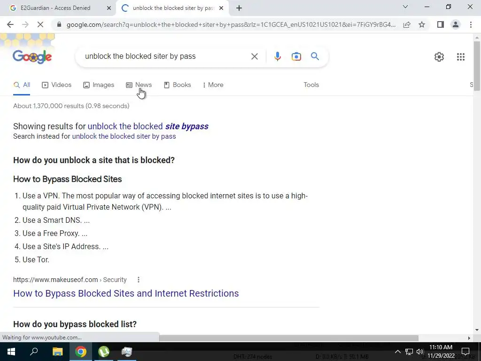Screen dimensions: 481x361
Task: Switch to E2Guardian Access Denied tab
Action: [55, 8]
